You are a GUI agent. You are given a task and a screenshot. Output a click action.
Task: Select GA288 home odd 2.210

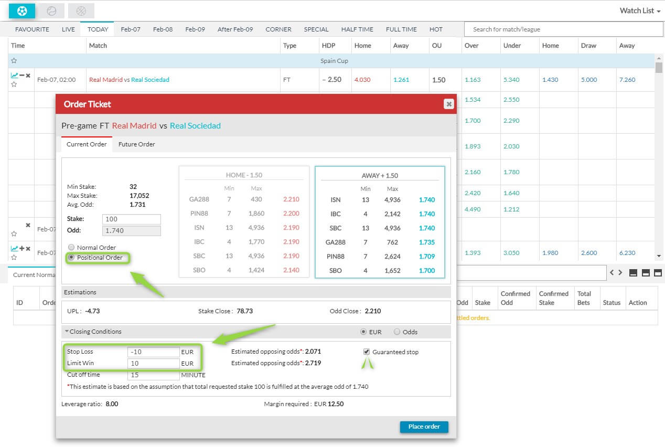point(291,199)
